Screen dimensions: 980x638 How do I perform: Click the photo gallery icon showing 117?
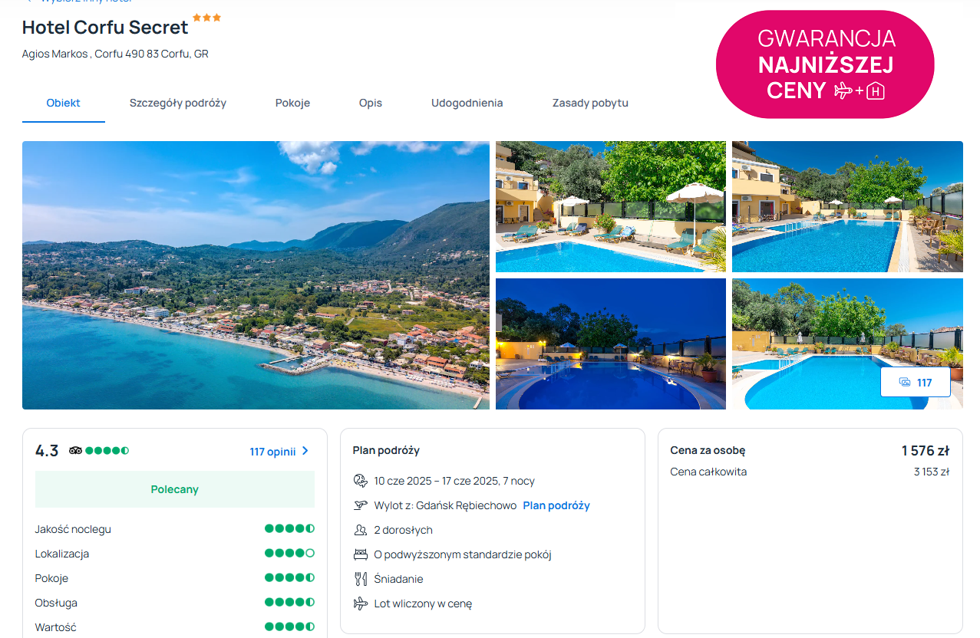point(904,383)
